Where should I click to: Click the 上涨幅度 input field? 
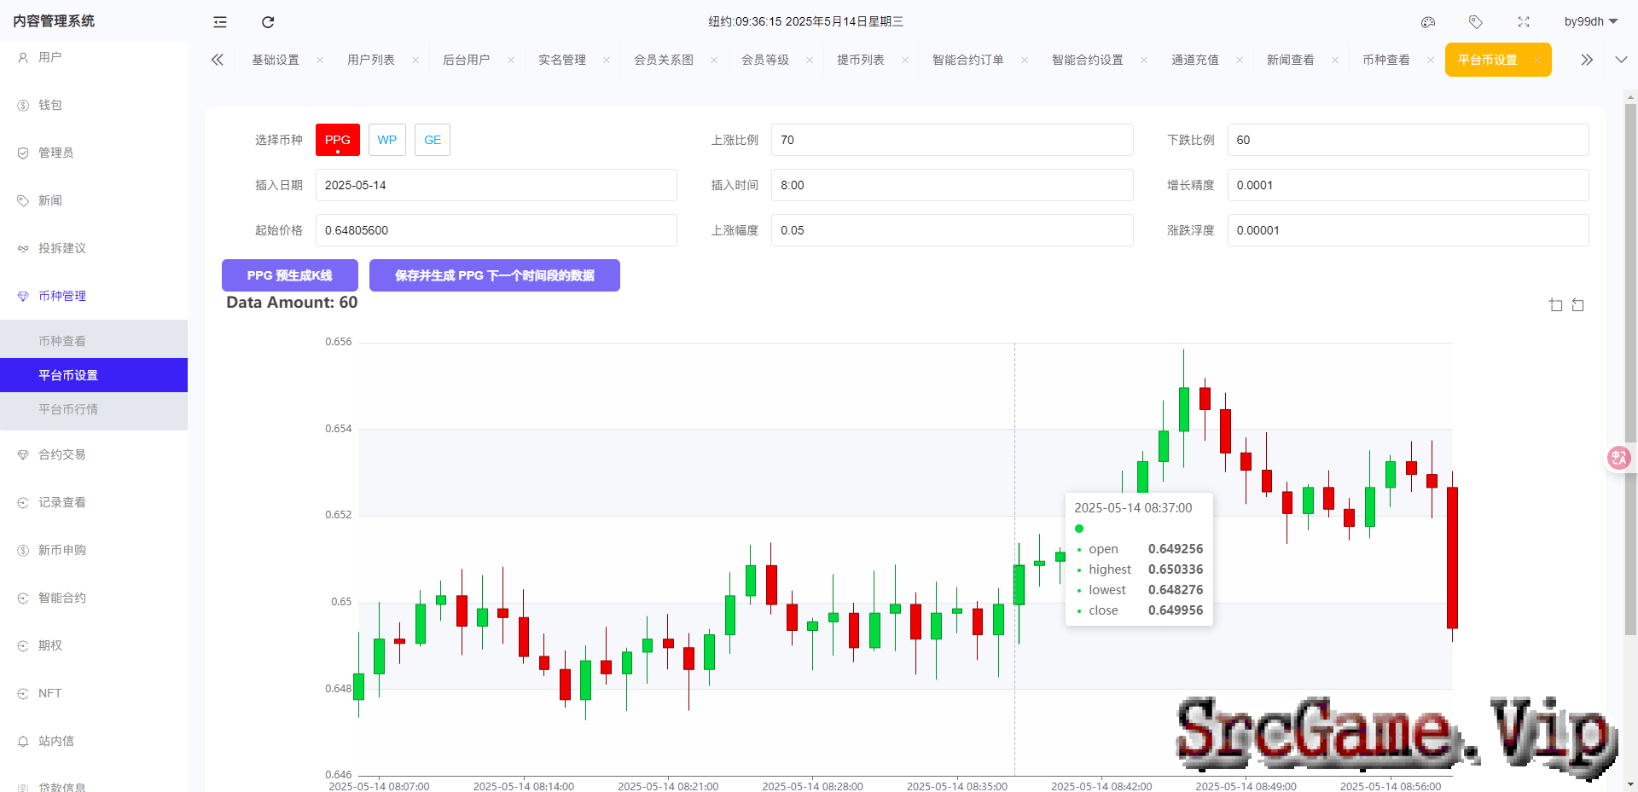[952, 230]
